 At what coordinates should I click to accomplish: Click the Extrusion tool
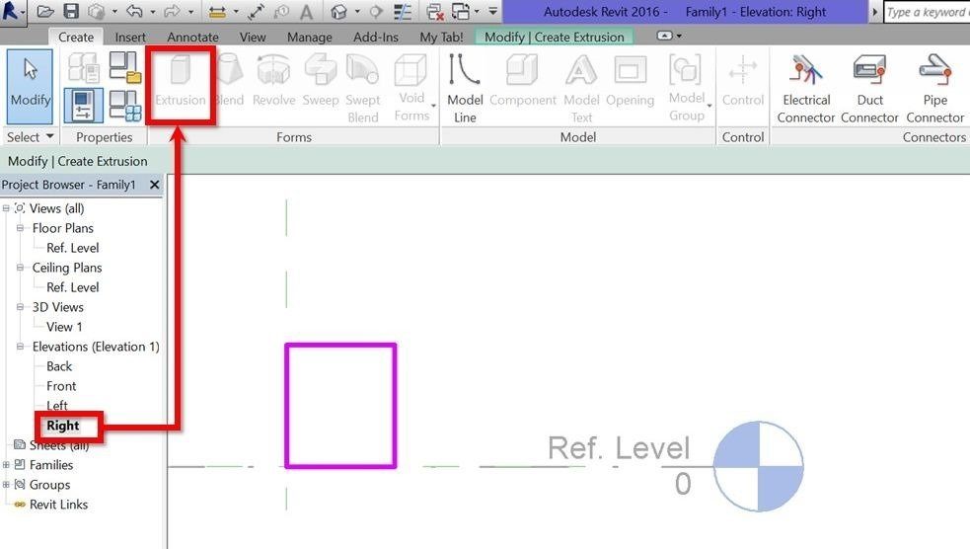click(x=180, y=82)
